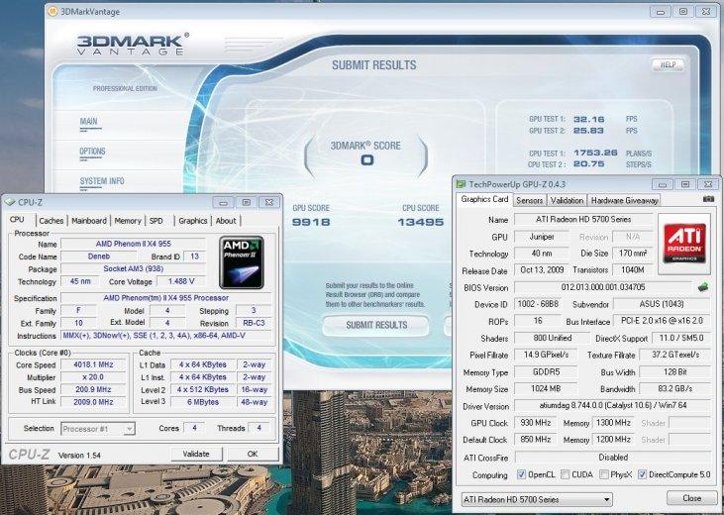Click the 3DMarkVantage title bar icon
Viewport: 724px width, 515px height.
coord(53,12)
